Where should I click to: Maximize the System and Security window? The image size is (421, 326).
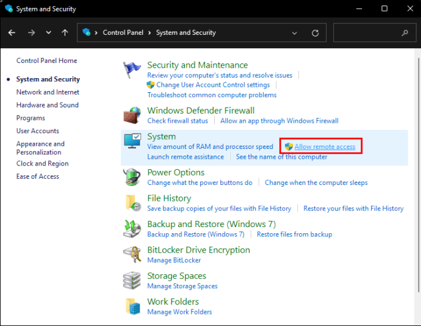tap(384, 9)
